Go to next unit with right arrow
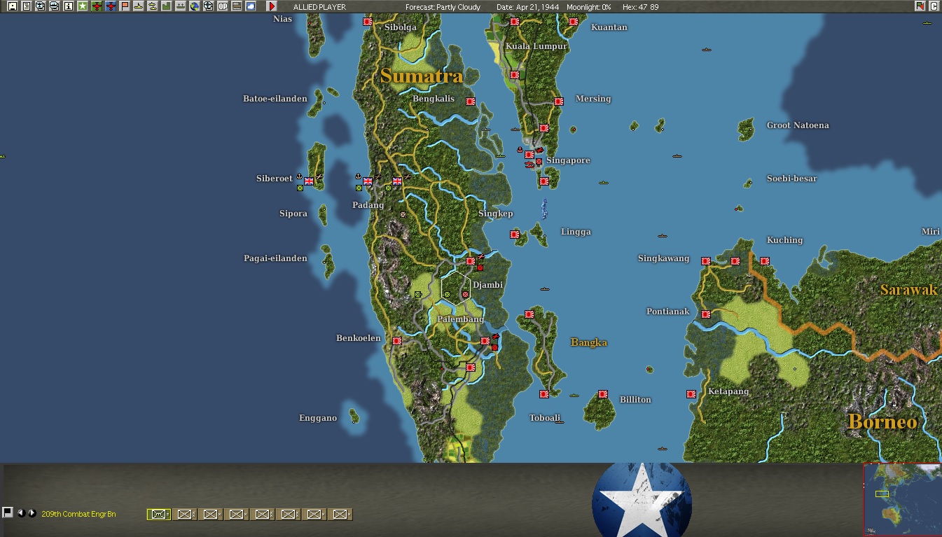Viewport: 942px width, 537px height. point(32,513)
